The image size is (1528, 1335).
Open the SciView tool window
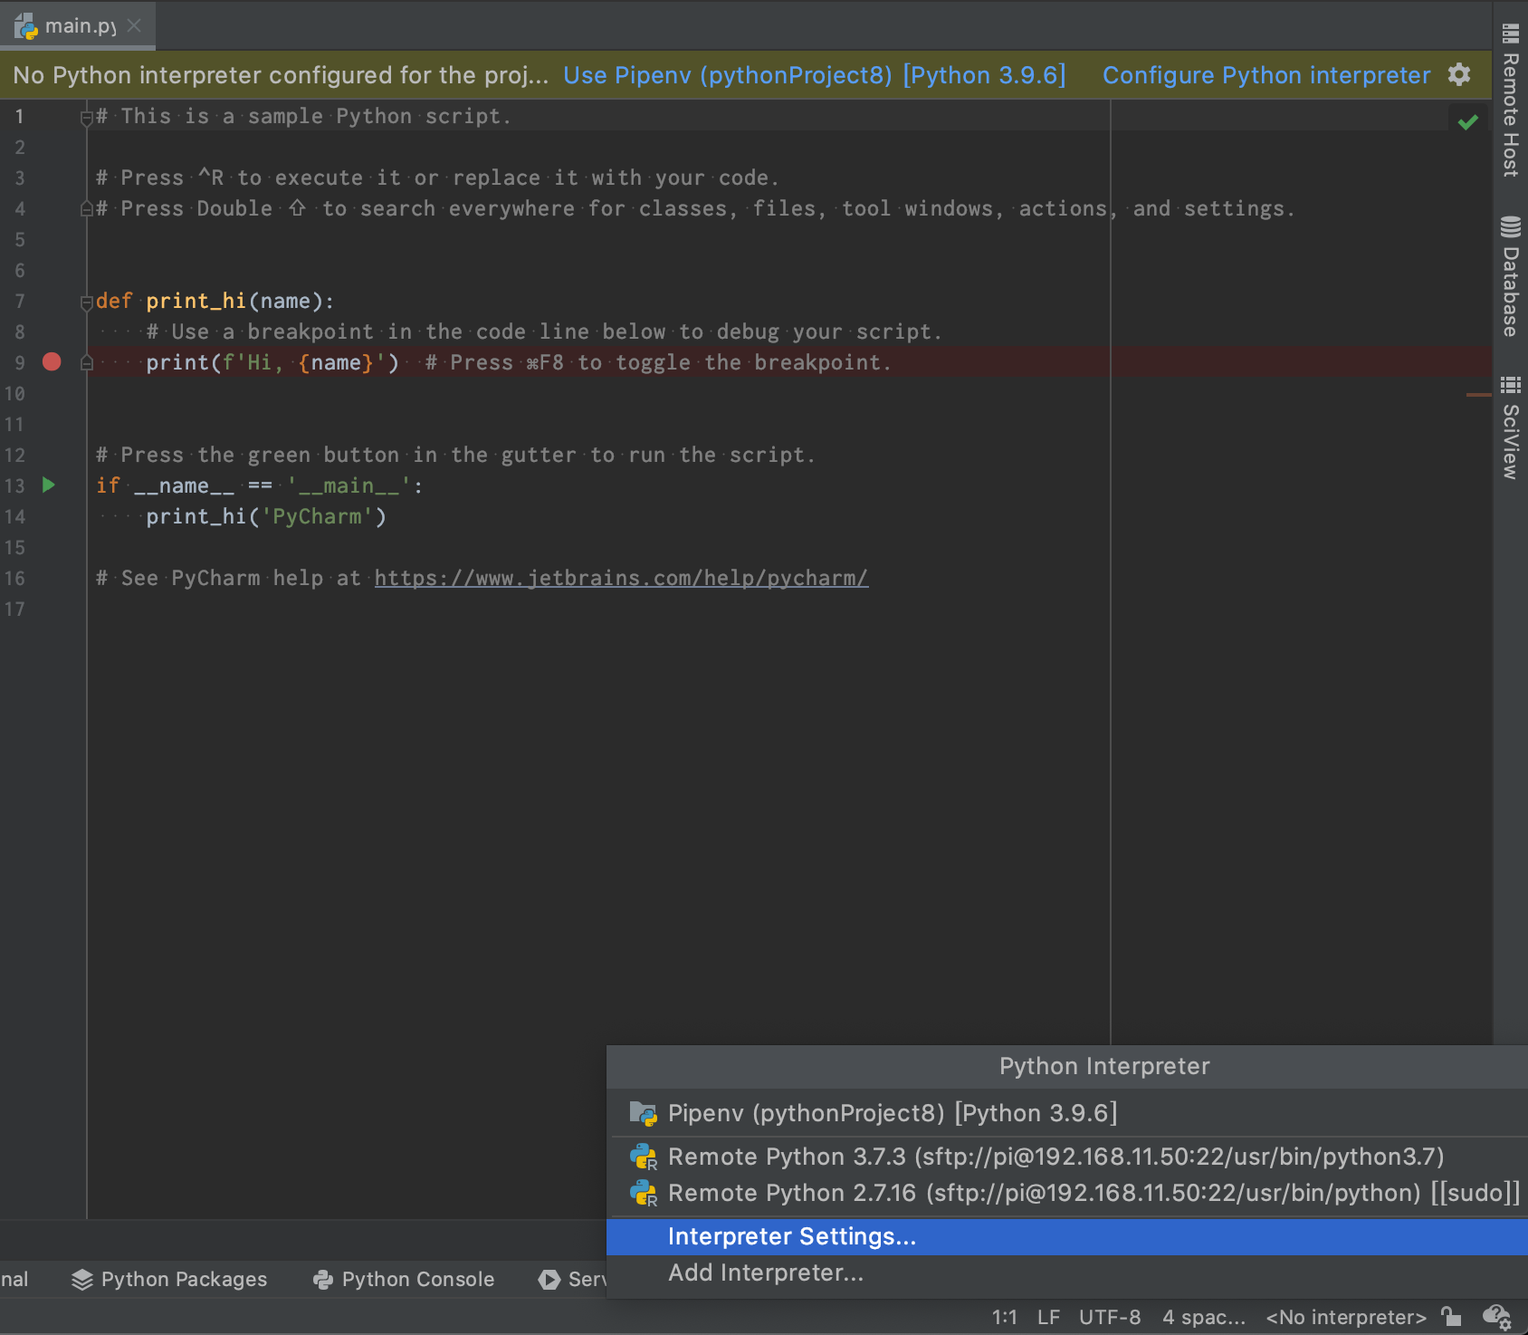tap(1510, 427)
